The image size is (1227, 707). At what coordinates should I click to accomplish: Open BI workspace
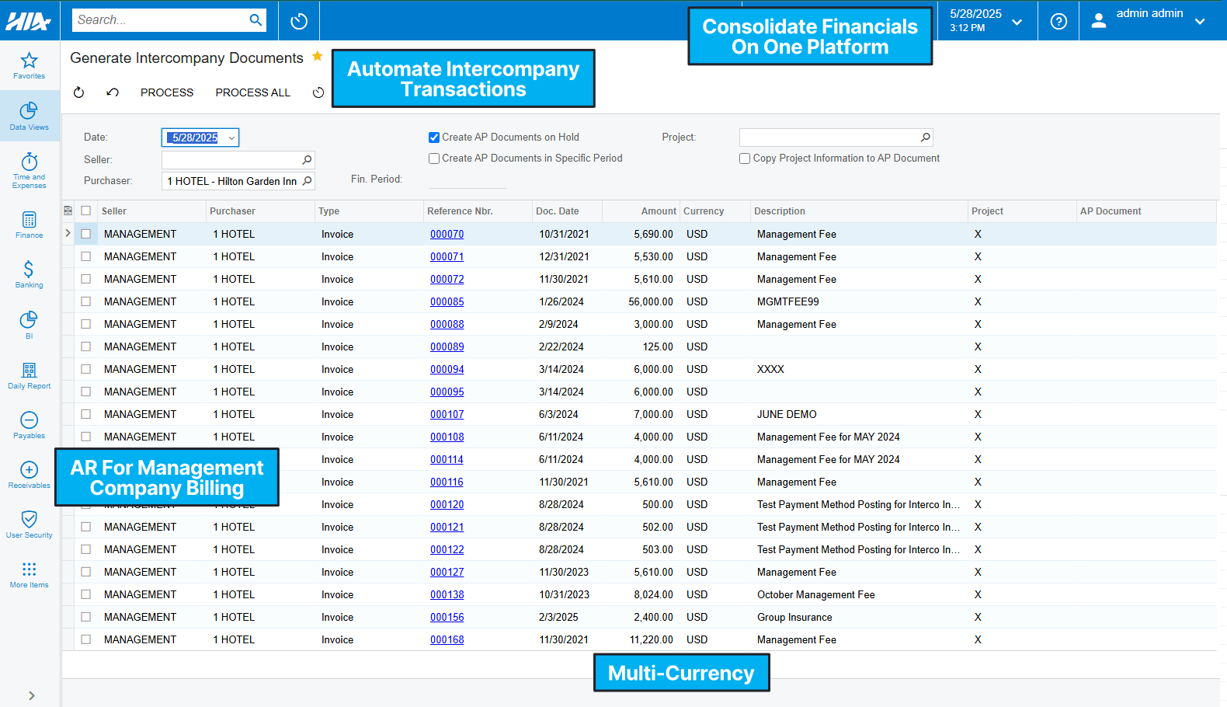29,324
